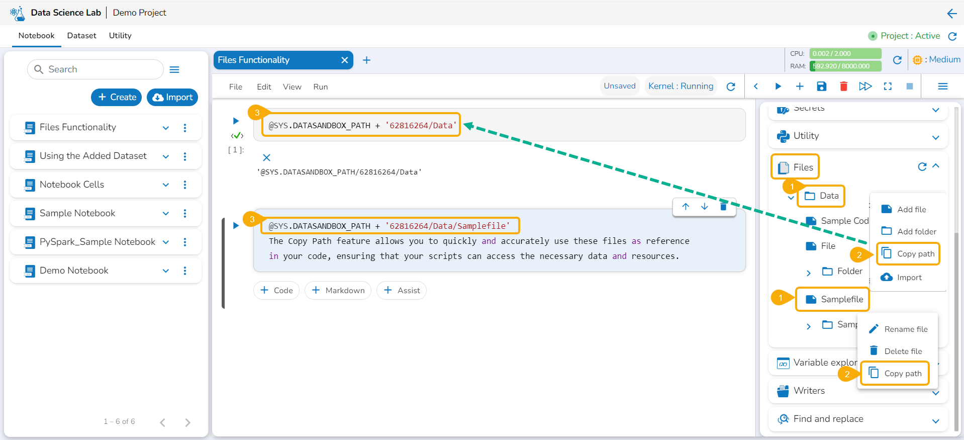The width and height of the screenshot is (964, 440).
Task: Stop execution with the square stop icon
Action: point(909,86)
